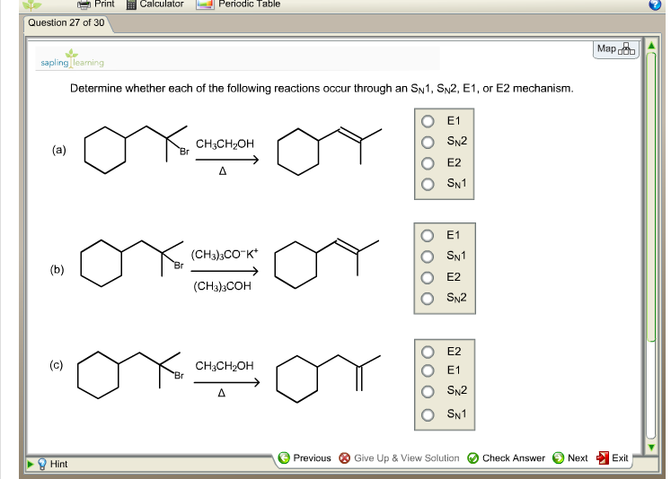Click the vertical scrollbar thumb
This screenshot has height=479, width=671.
click(x=651, y=196)
